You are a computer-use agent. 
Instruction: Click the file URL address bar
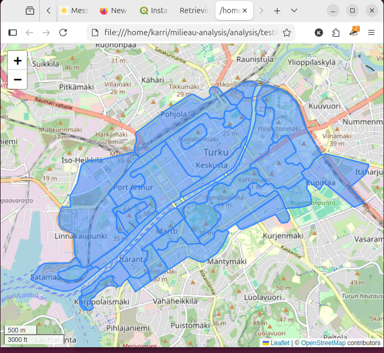tap(189, 33)
